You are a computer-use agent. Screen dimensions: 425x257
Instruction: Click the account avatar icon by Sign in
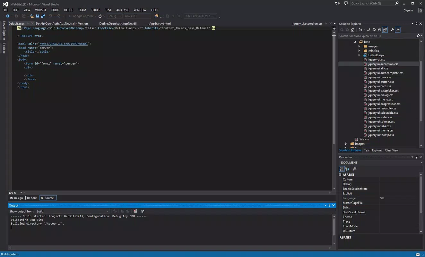click(421, 10)
